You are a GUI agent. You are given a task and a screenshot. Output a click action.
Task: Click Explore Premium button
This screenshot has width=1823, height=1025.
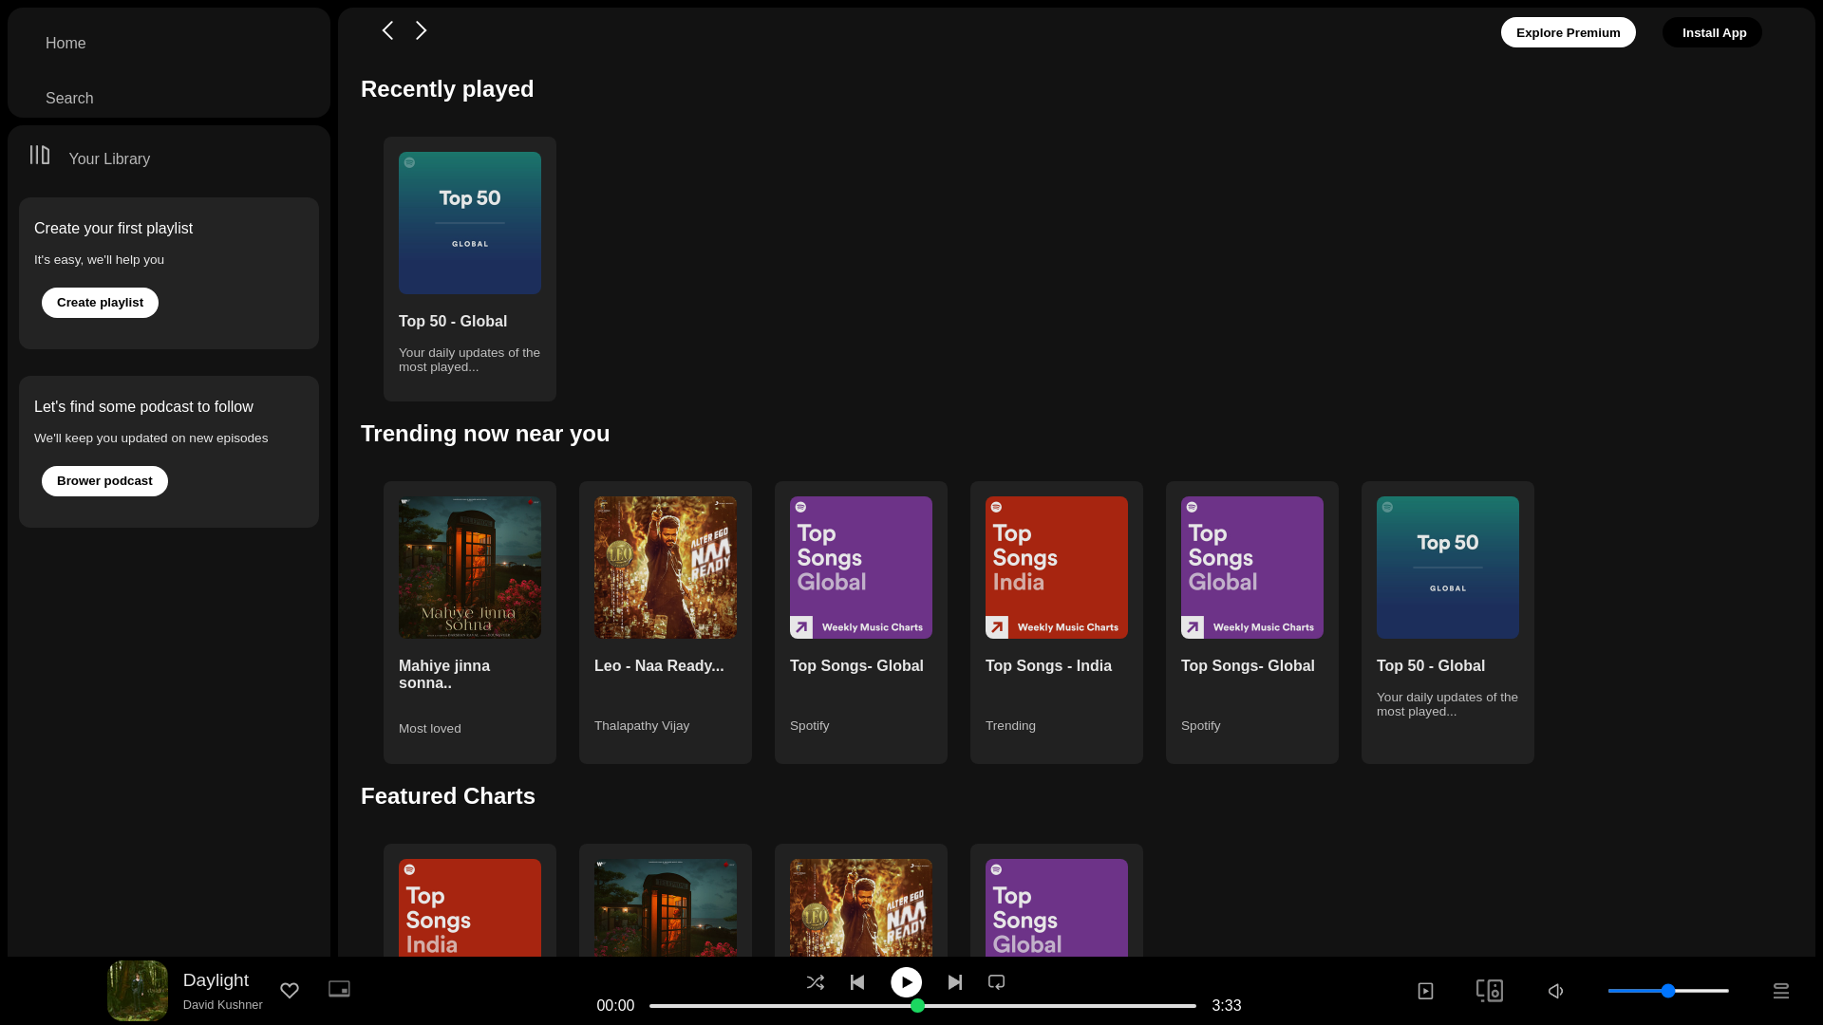pos(1568,32)
